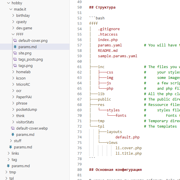Click line number 50 in gutter
The width and height of the screenshot is (180, 180).
pos(79,7)
